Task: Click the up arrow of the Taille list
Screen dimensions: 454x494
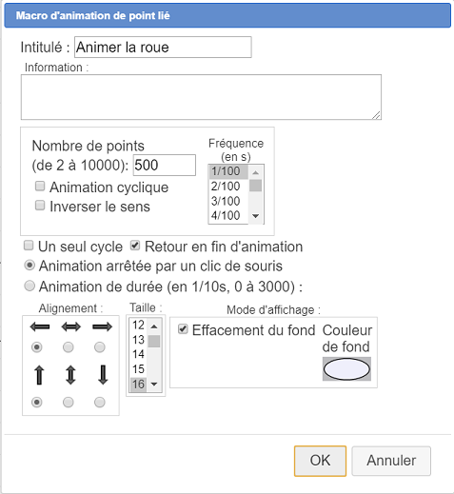Action: [154, 326]
